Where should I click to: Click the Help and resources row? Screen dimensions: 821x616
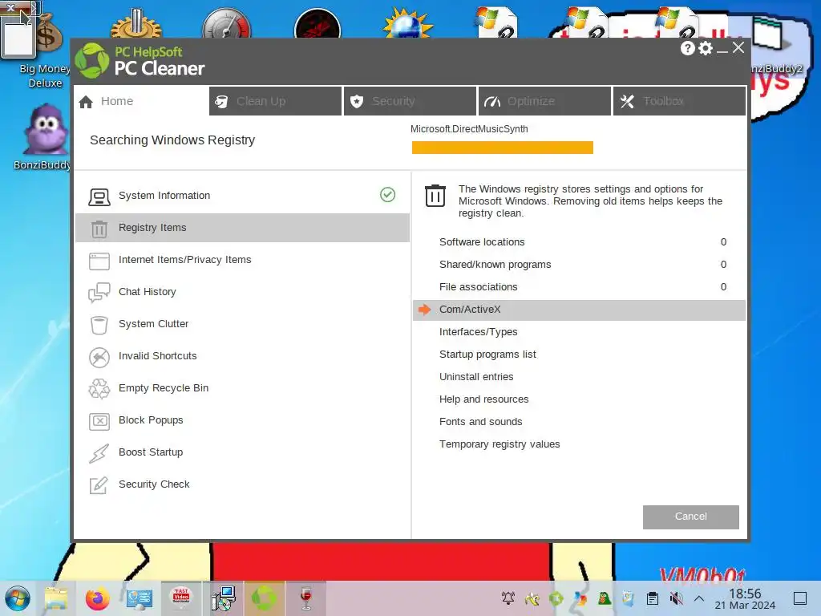click(x=579, y=399)
